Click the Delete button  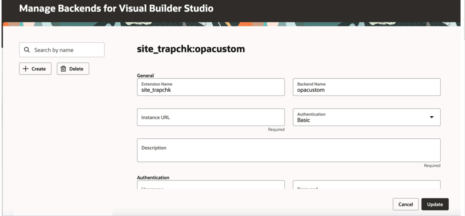coord(73,69)
